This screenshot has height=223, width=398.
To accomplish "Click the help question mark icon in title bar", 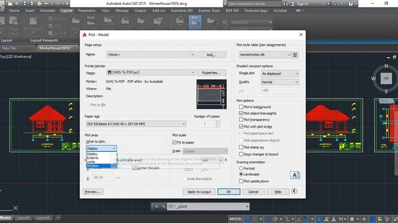I will pyautogui.click(x=351, y=4).
